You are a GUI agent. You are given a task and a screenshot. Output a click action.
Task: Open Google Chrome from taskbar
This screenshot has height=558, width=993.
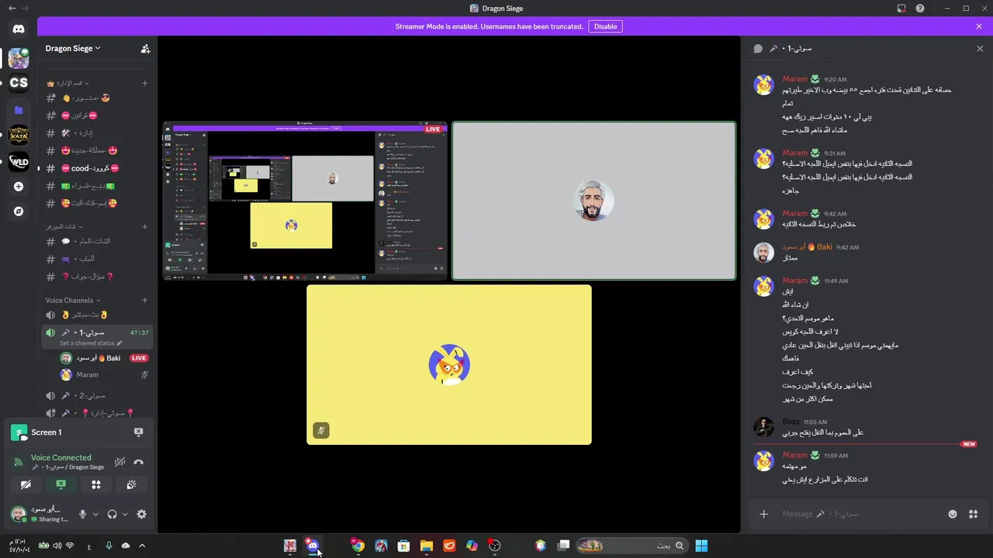(358, 546)
